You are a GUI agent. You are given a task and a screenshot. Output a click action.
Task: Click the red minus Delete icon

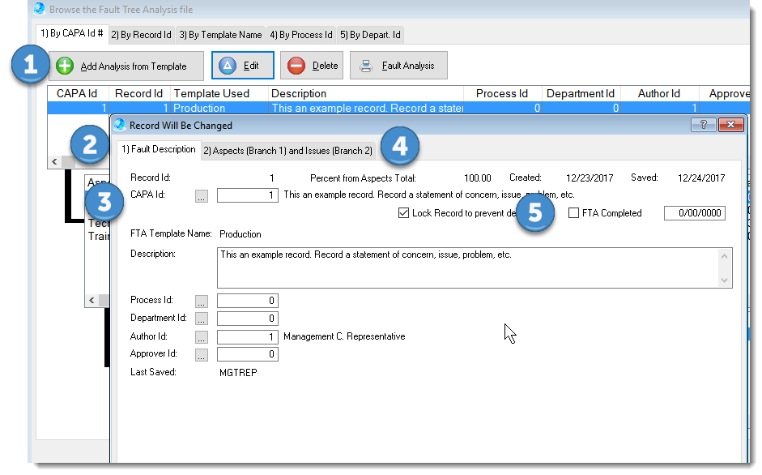(296, 66)
